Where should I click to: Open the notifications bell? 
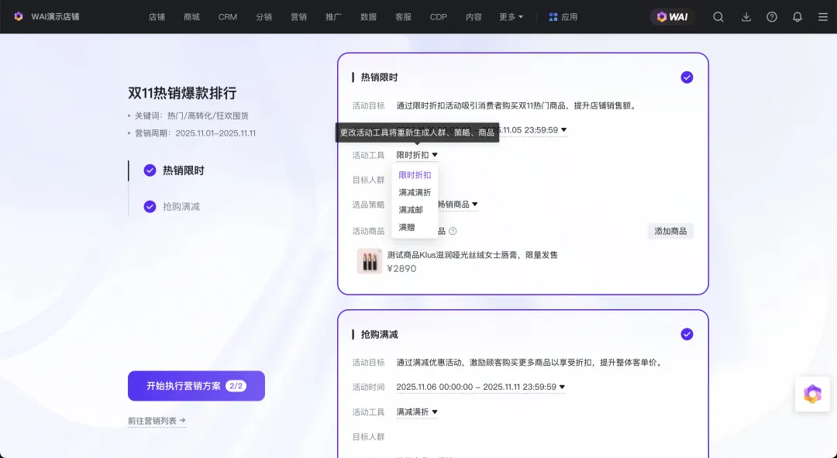(797, 17)
